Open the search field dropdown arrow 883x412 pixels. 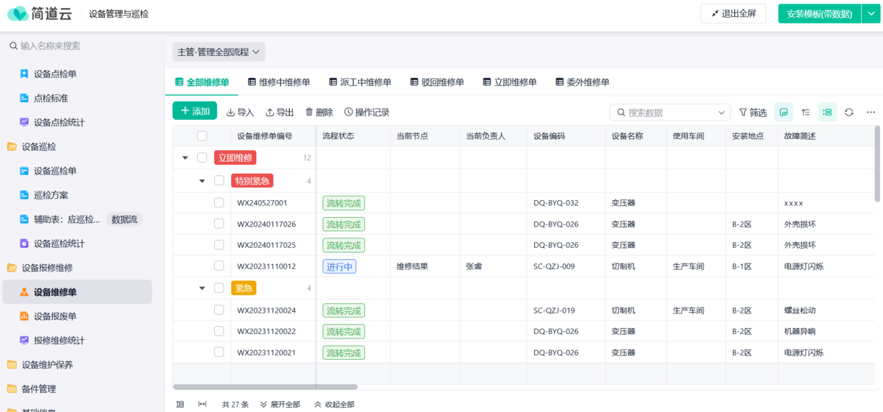[721, 113]
